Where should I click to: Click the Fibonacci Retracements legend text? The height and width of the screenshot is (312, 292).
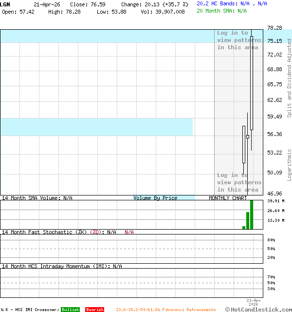tap(165, 310)
